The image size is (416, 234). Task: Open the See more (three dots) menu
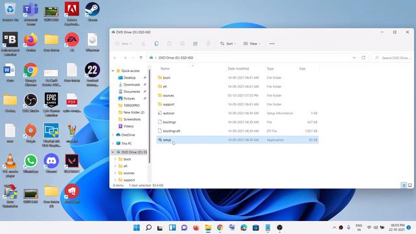pos(272,44)
